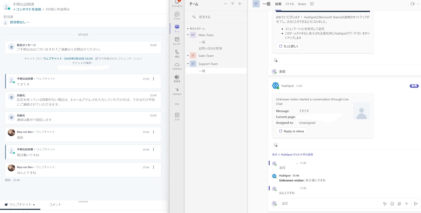Click 自分とHubSpotからの4件の返信 link
This screenshot has width=421, height=213.
click(293, 154)
